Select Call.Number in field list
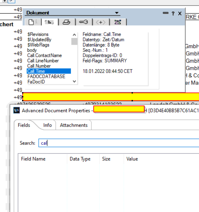The height and width of the screenshot is (212, 199). pos(39,66)
